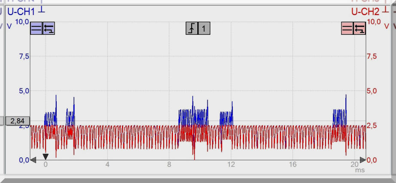Screen dimensions: 396x183
Task: Click the CH1 signal invert arrows icon
Action: tap(49, 29)
